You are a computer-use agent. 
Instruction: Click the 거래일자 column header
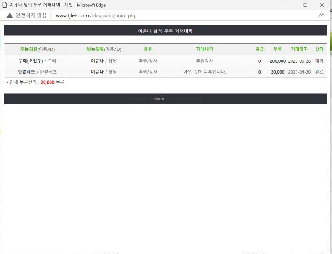[x=299, y=49]
